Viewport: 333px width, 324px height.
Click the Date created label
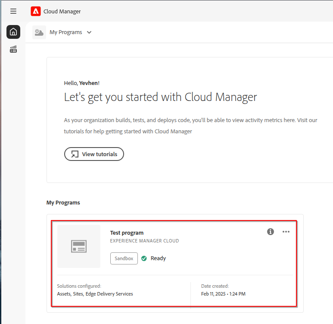[x=215, y=286]
